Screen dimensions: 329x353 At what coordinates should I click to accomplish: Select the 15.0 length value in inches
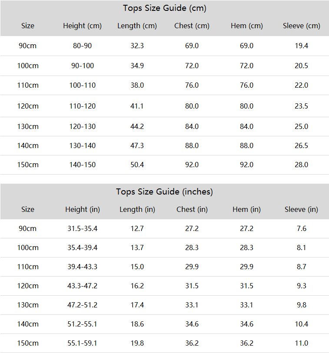point(137,267)
